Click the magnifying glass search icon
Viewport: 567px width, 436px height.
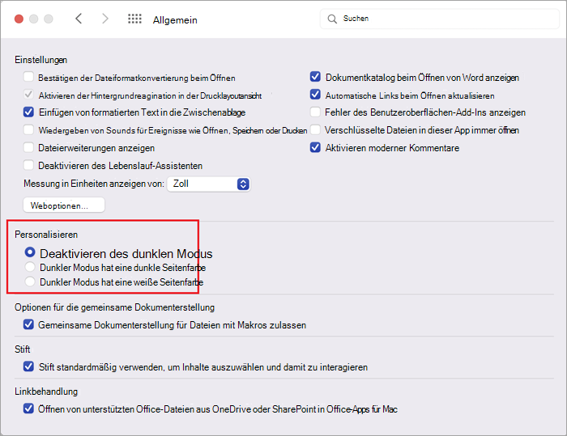click(332, 19)
